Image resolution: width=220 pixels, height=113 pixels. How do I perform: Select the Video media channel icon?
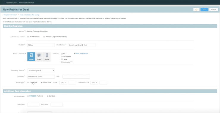(39, 57)
